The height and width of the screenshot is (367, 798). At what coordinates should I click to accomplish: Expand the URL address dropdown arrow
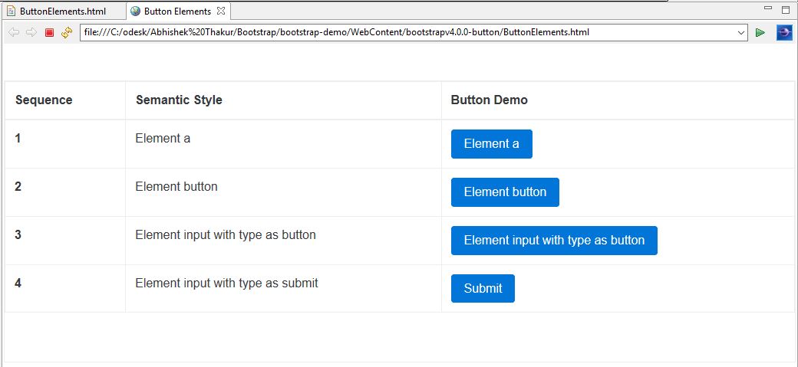[741, 32]
